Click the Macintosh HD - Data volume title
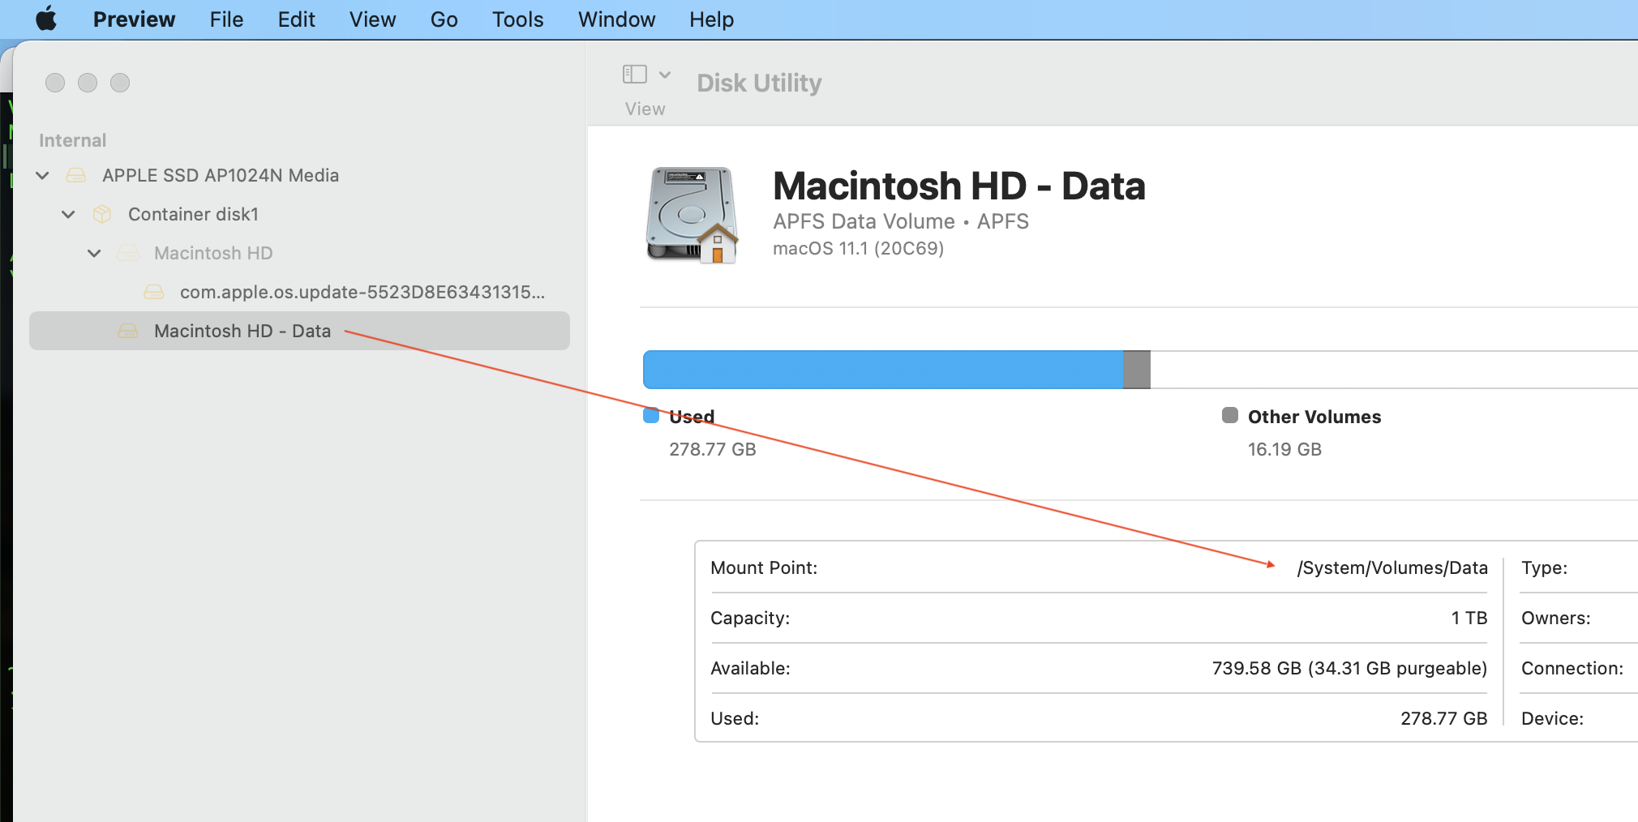 [x=959, y=186]
